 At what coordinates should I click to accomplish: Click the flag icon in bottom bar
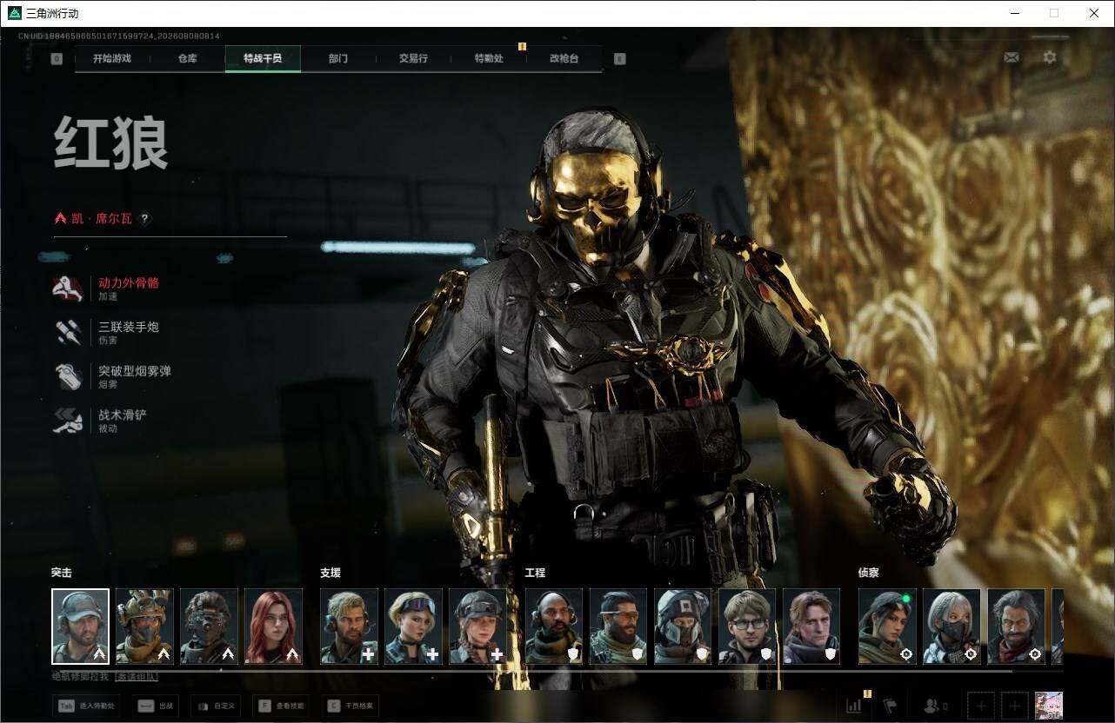click(x=889, y=706)
